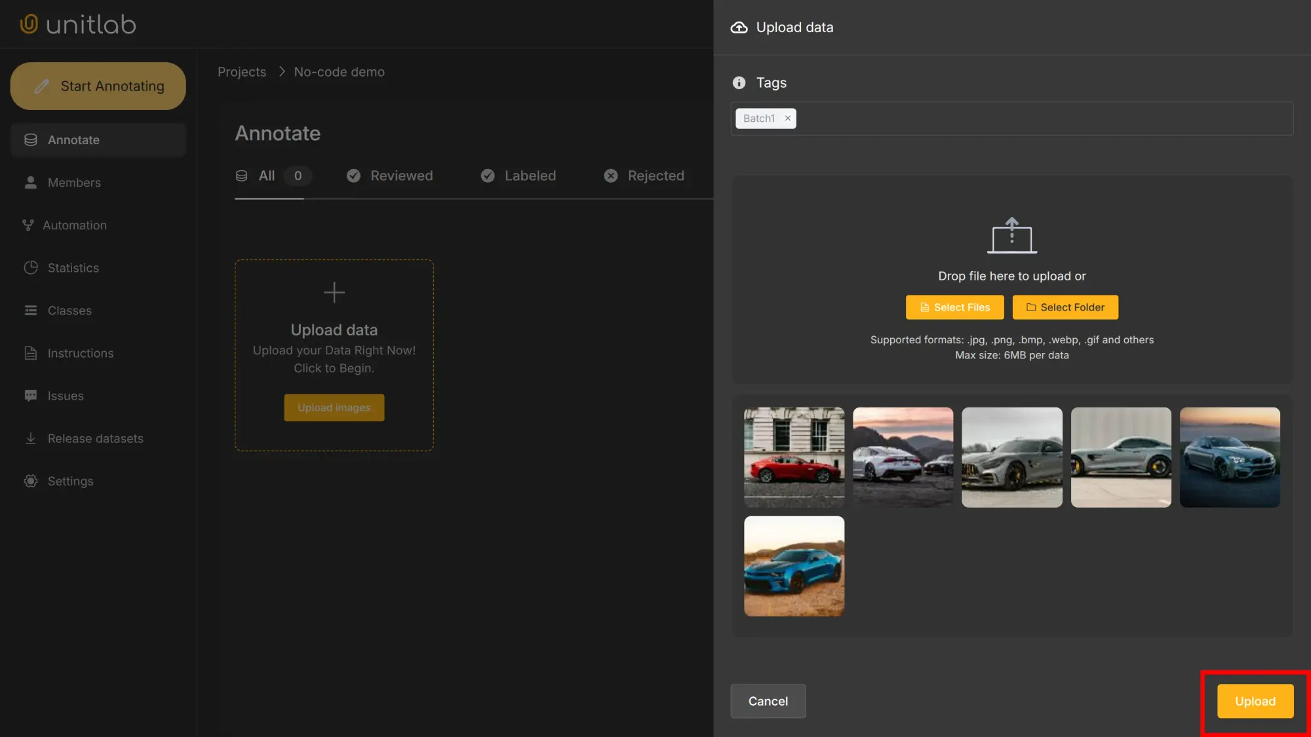
Task: Open Statistics via the clock icon
Action: [x=30, y=267]
